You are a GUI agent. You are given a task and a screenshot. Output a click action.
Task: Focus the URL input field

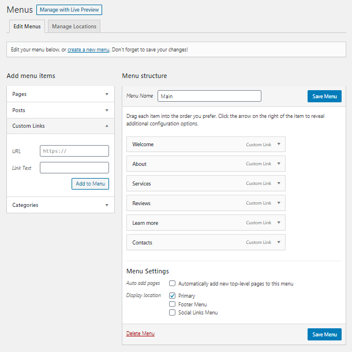74,151
